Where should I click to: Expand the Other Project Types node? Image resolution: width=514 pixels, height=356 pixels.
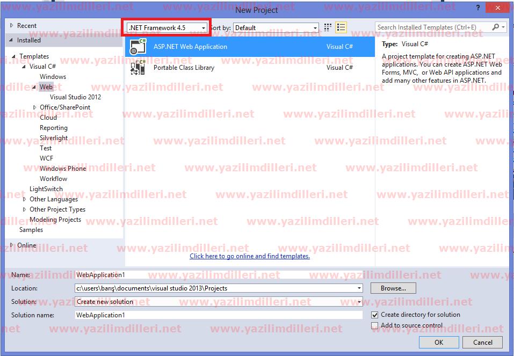pyautogui.click(x=24, y=209)
